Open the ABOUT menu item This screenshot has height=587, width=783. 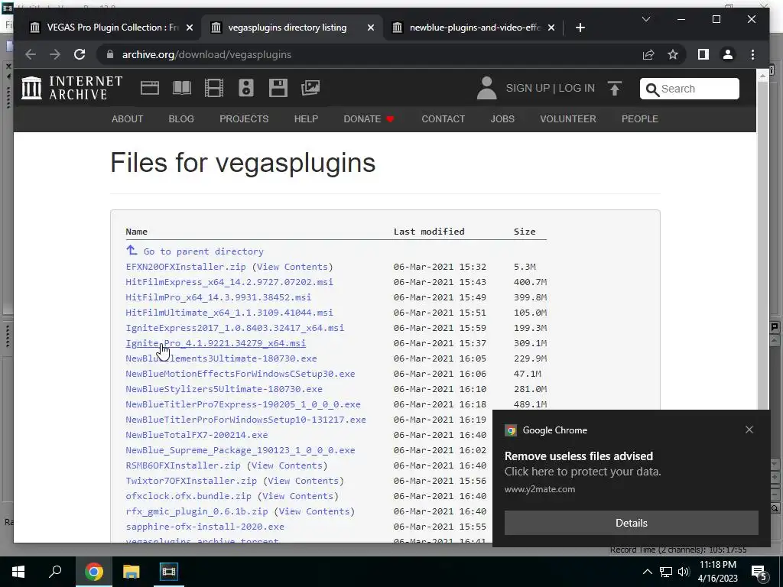128,118
